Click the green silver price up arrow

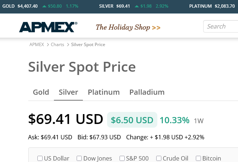click(136, 6)
